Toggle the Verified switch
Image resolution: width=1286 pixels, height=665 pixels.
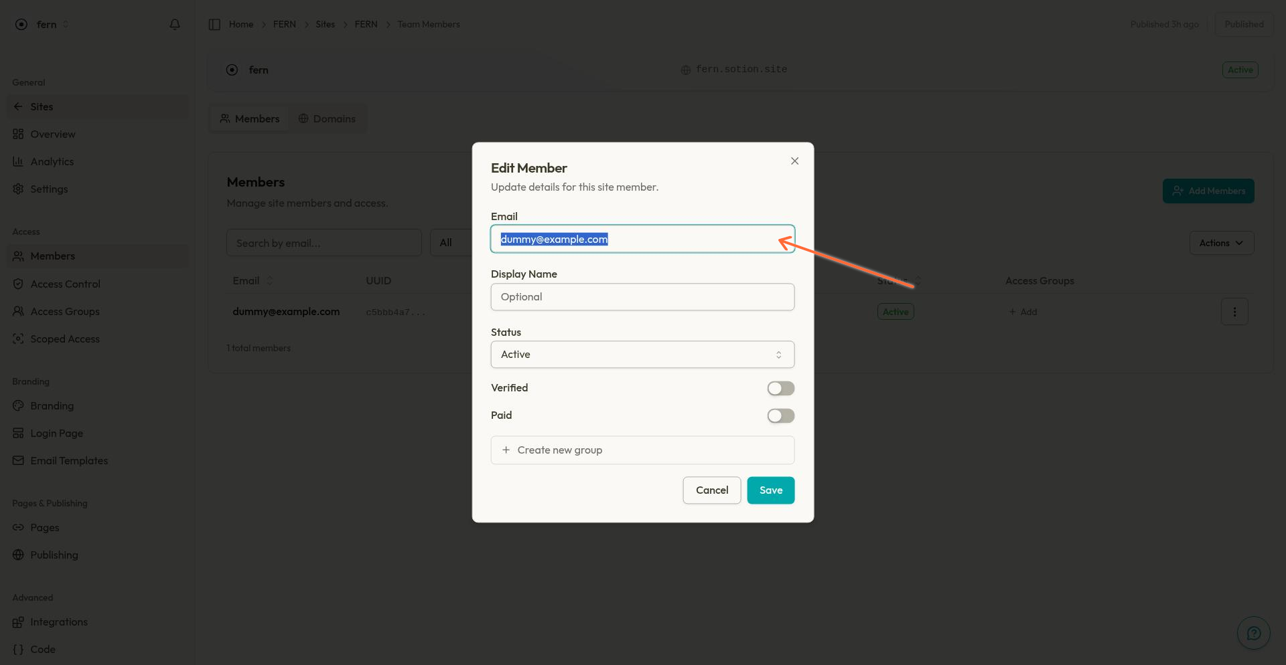[781, 388]
